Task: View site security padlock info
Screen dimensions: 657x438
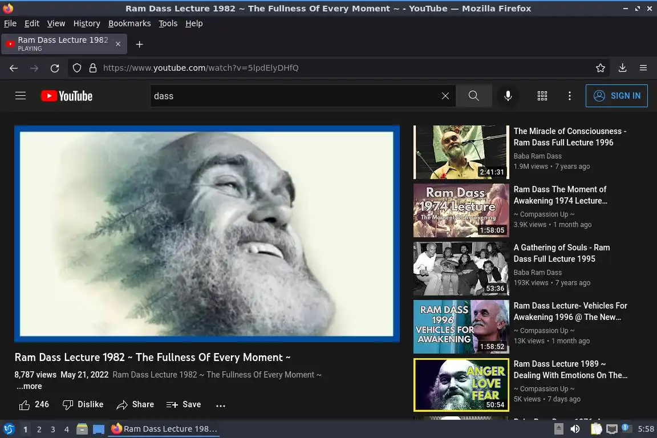Action: tap(93, 68)
